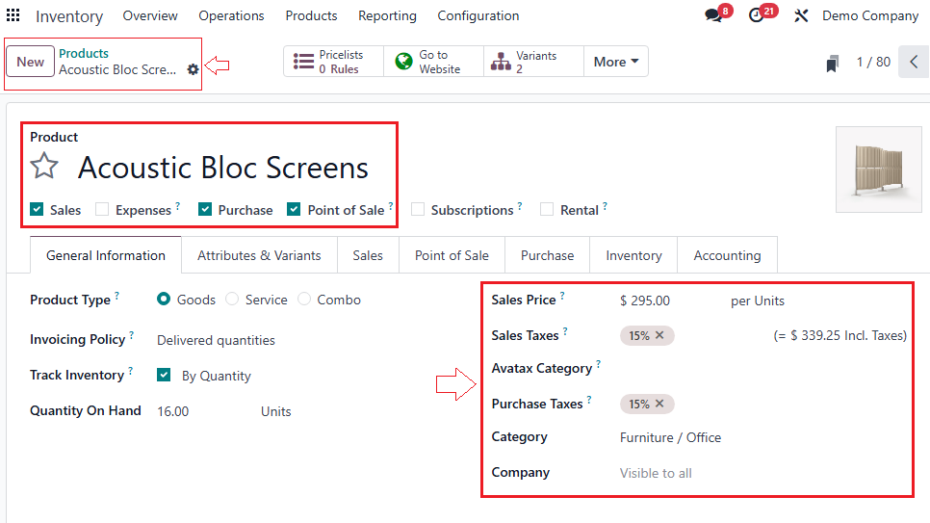
Task: Click the Products breadcrumb link
Action: (84, 53)
